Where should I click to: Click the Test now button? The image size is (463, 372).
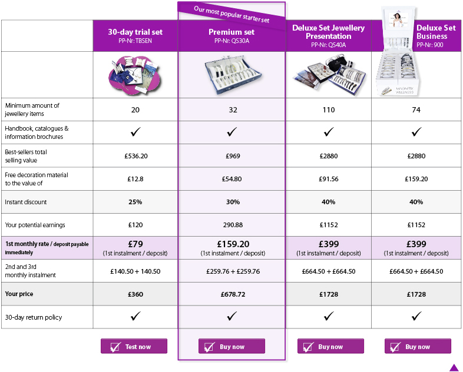[x=134, y=346]
